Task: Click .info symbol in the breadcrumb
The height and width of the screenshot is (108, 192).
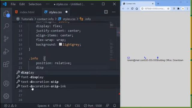Action: pyautogui.click(x=88, y=19)
